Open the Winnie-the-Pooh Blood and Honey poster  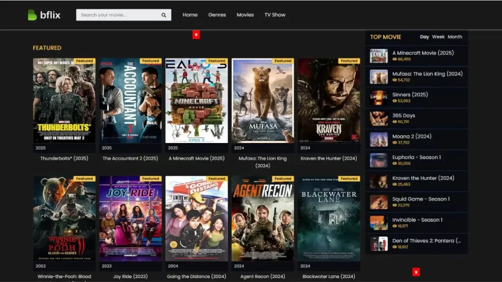tap(64, 218)
